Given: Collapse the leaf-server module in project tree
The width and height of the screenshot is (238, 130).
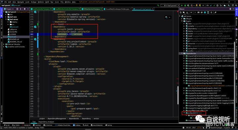Looking at the screenshot, I should (x=6, y=20).
